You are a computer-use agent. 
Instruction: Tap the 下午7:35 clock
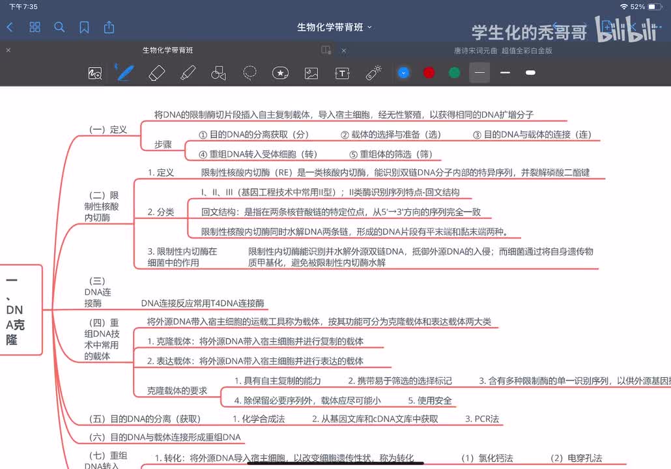pos(23,7)
